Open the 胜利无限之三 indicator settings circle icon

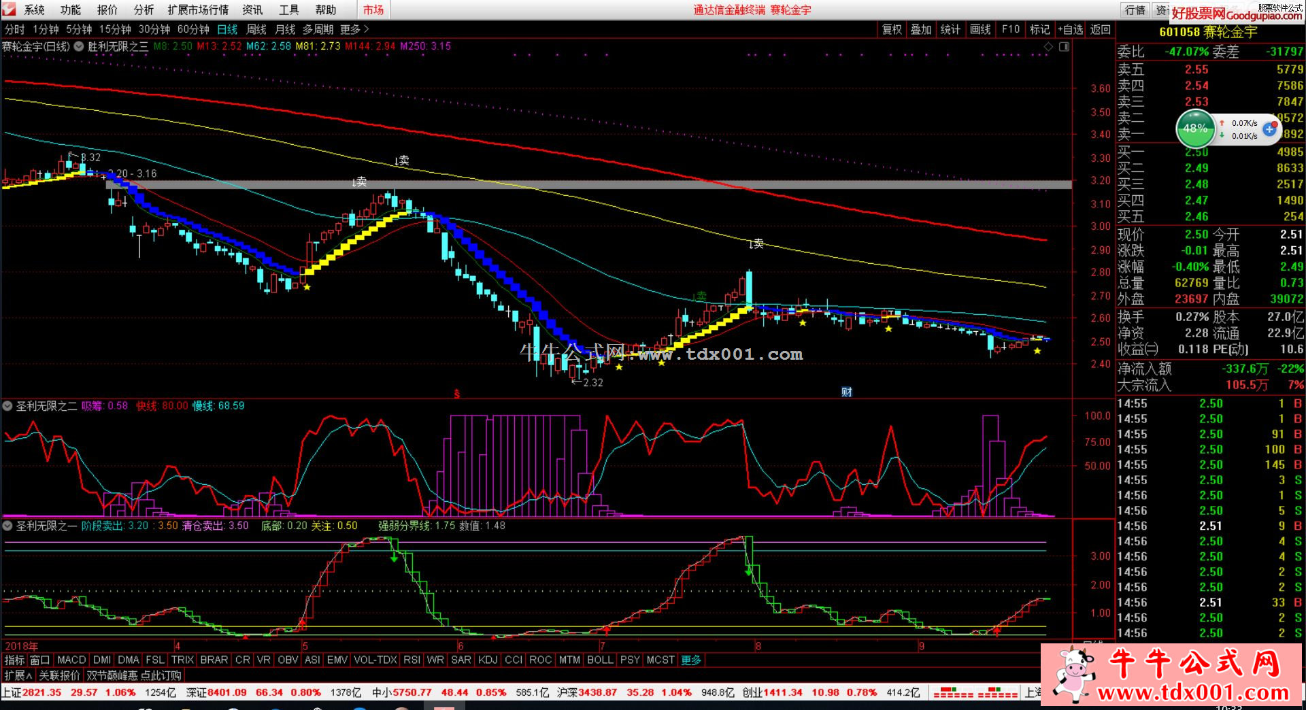point(79,46)
